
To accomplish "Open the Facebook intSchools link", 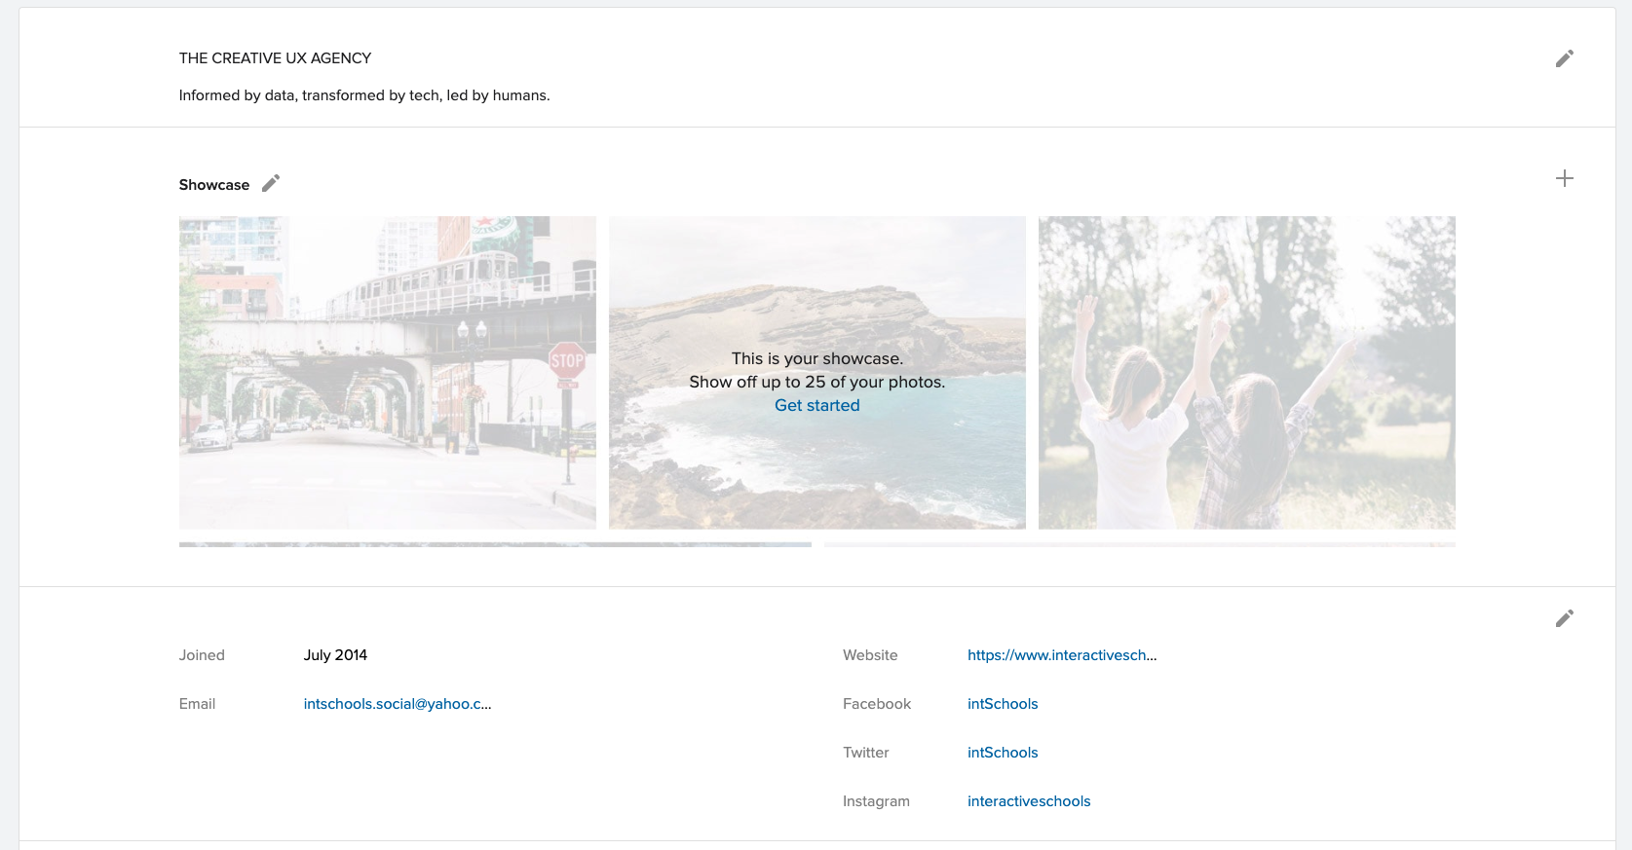I will pos(1002,704).
